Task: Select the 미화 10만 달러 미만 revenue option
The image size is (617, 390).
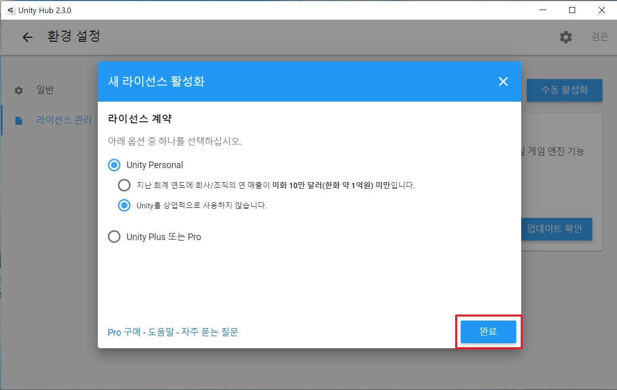Action: pyautogui.click(x=124, y=185)
